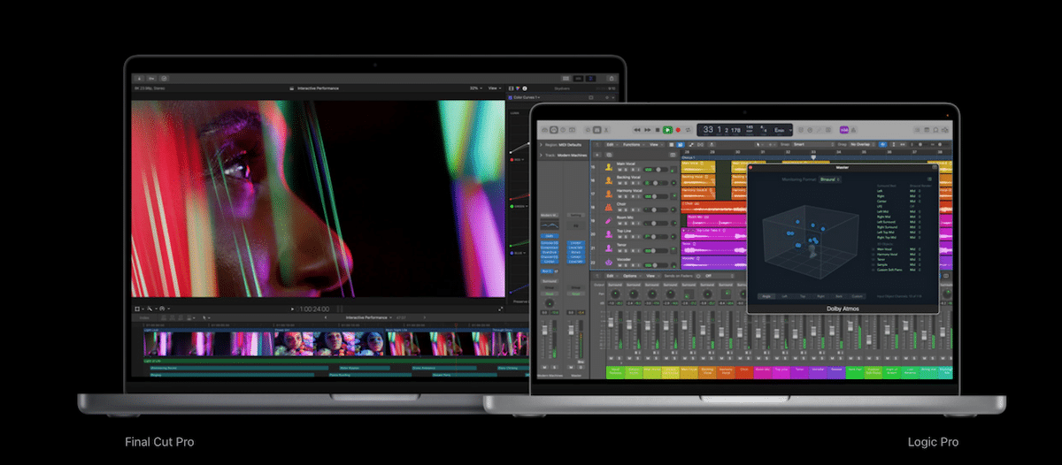Image resolution: width=1062 pixels, height=465 pixels.
Task: Adjust Main Vocal track volume slider
Action: coord(655,170)
